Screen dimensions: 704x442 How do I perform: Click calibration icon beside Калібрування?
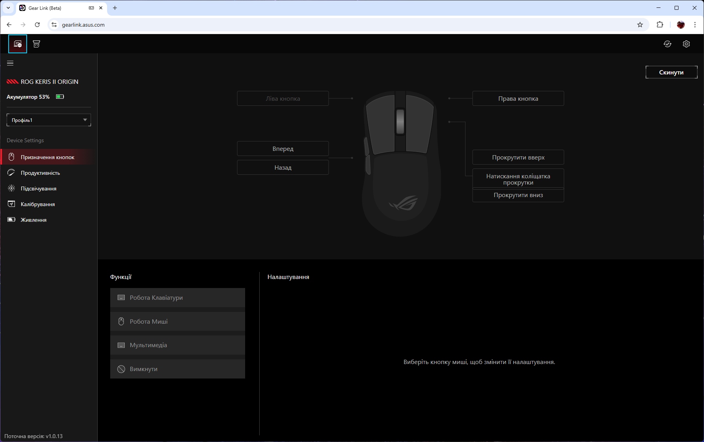[11, 204]
